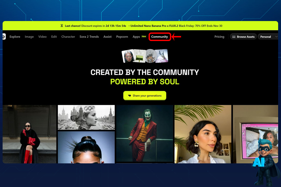Viewport: 281px width, 187px height.
Task: Open the woman in red boots image
Action: (29, 134)
